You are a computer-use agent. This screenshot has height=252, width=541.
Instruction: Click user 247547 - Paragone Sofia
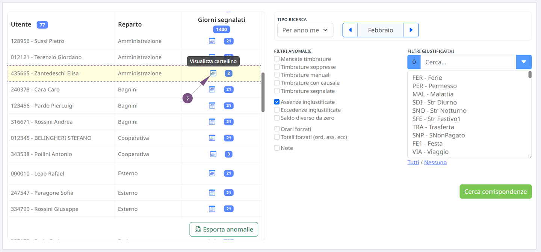click(x=42, y=193)
